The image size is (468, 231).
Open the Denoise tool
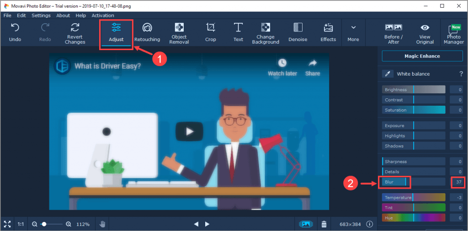pyautogui.click(x=298, y=33)
